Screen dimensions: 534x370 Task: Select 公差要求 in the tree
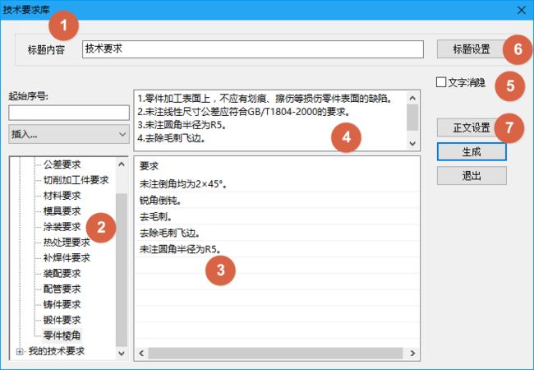(x=62, y=164)
